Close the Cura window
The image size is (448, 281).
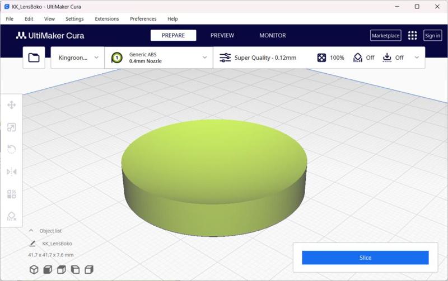point(437,6)
